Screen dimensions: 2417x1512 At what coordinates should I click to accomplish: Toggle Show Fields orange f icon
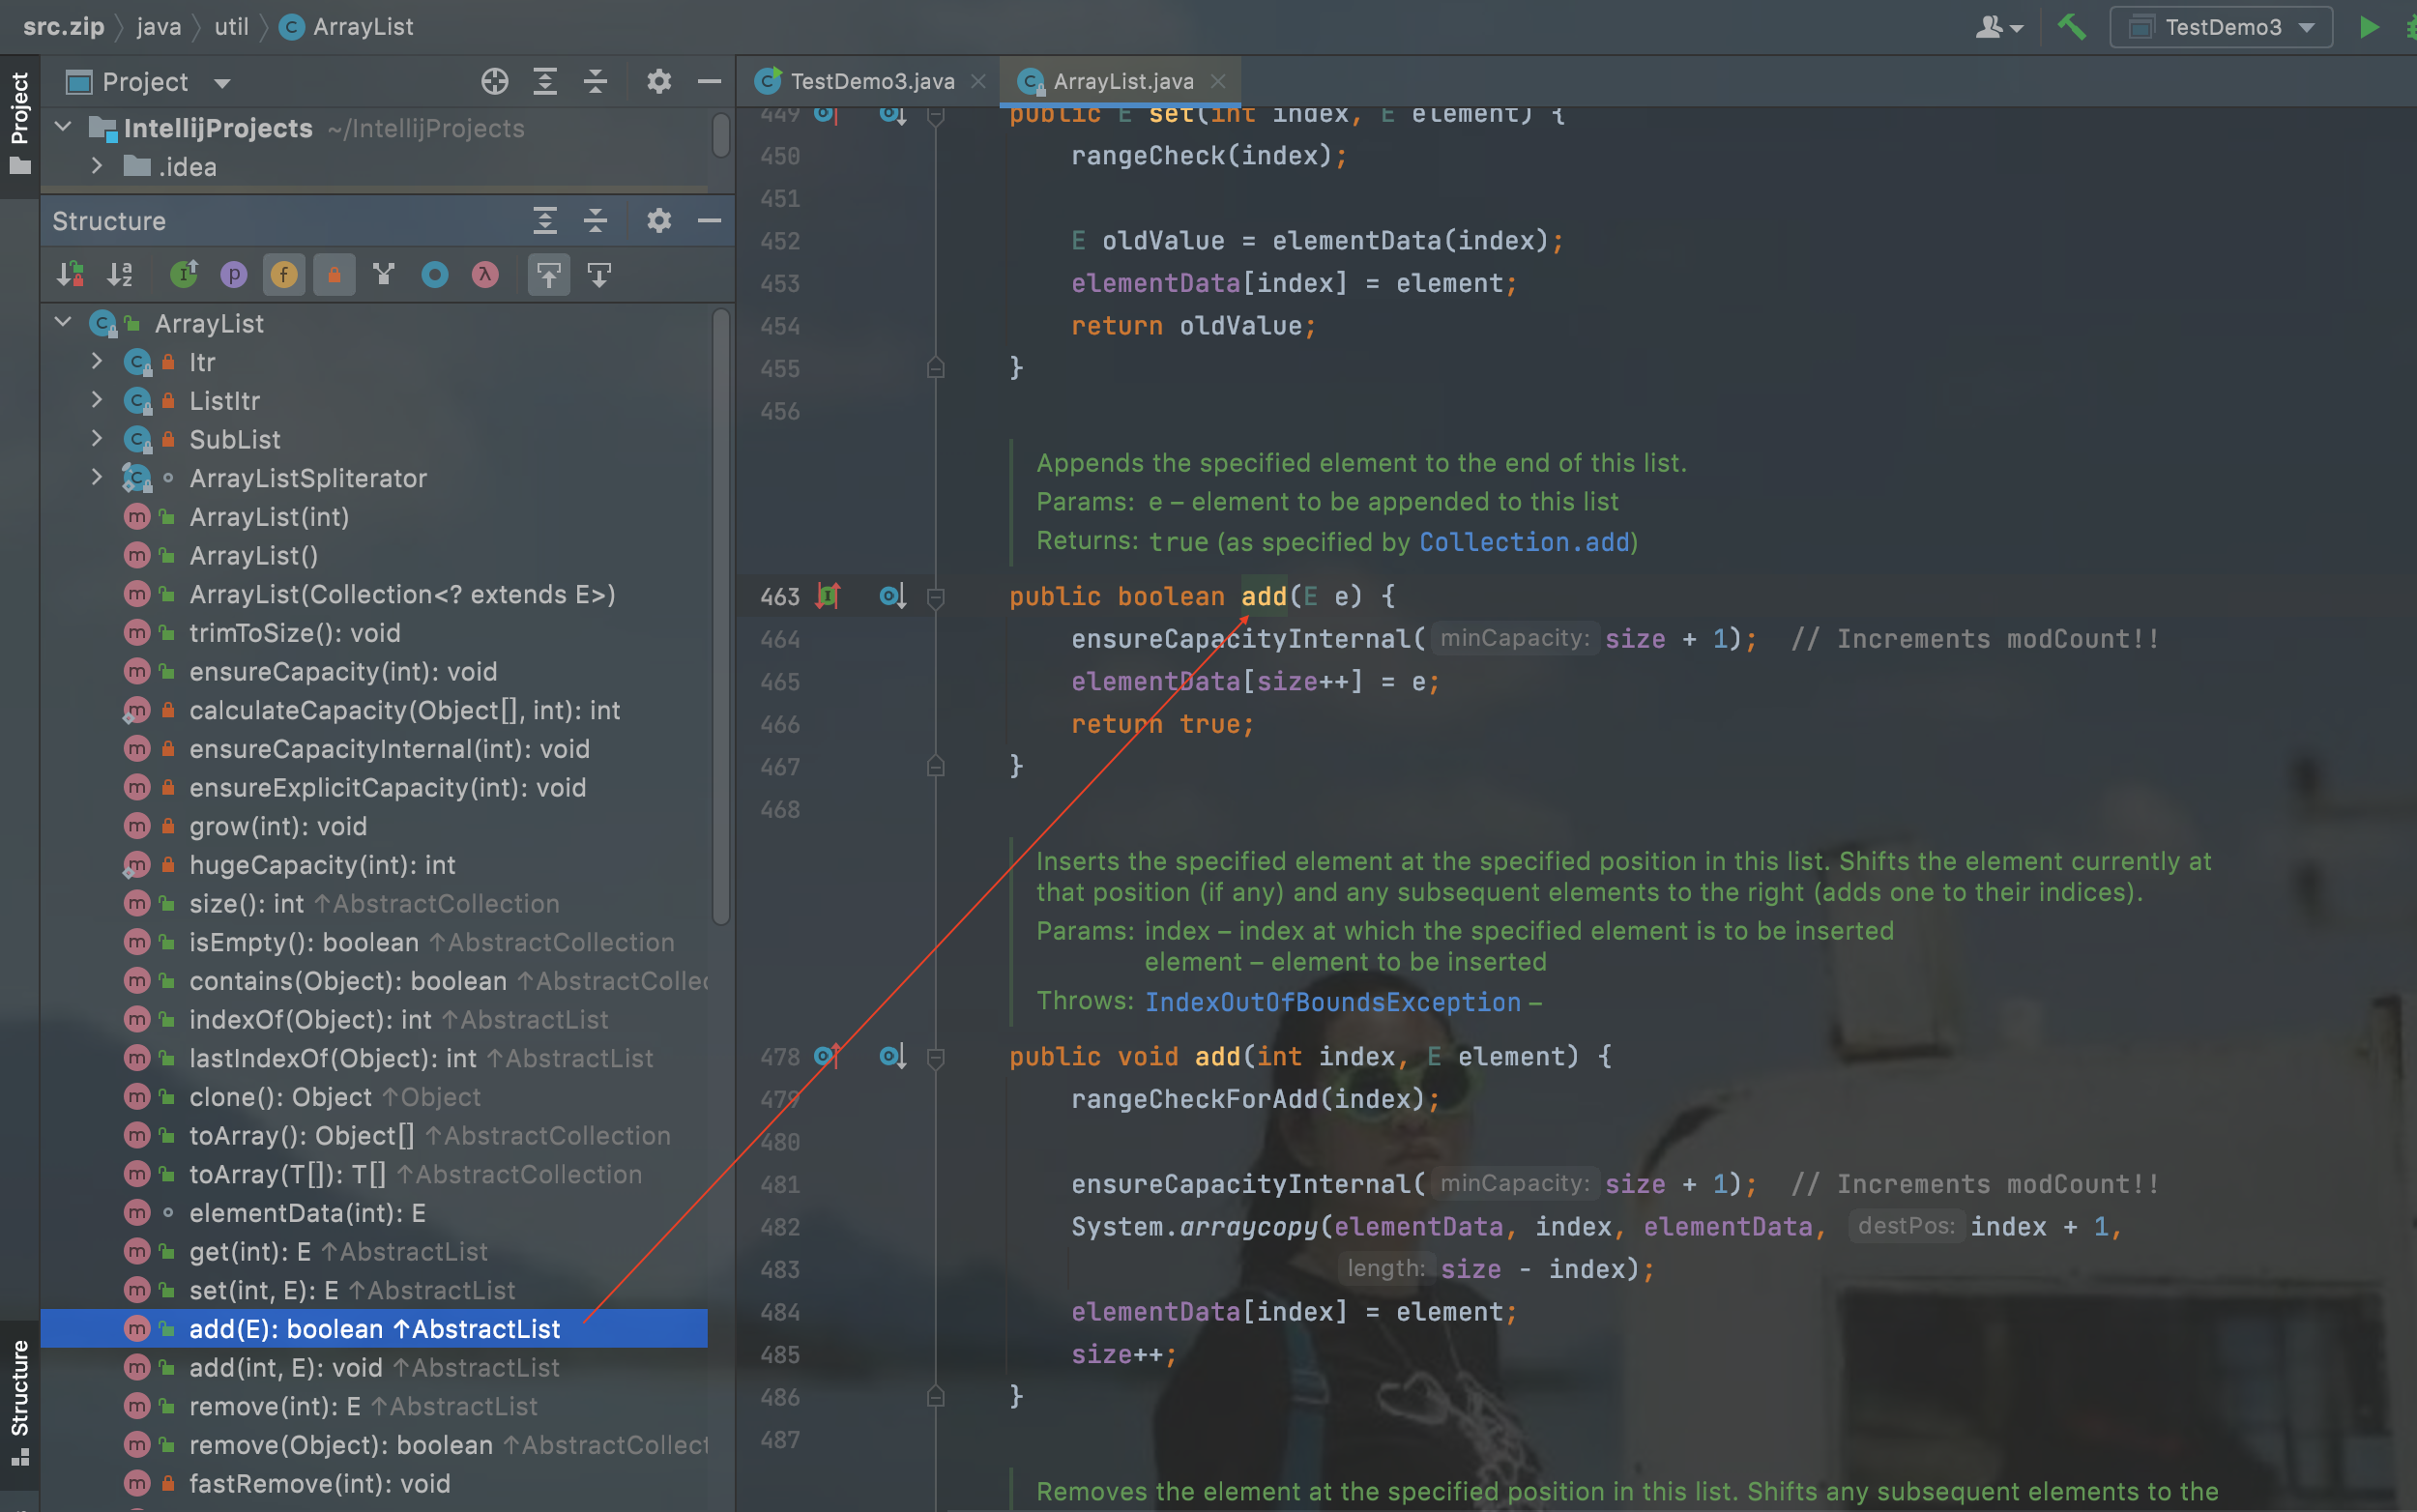pyautogui.click(x=284, y=274)
